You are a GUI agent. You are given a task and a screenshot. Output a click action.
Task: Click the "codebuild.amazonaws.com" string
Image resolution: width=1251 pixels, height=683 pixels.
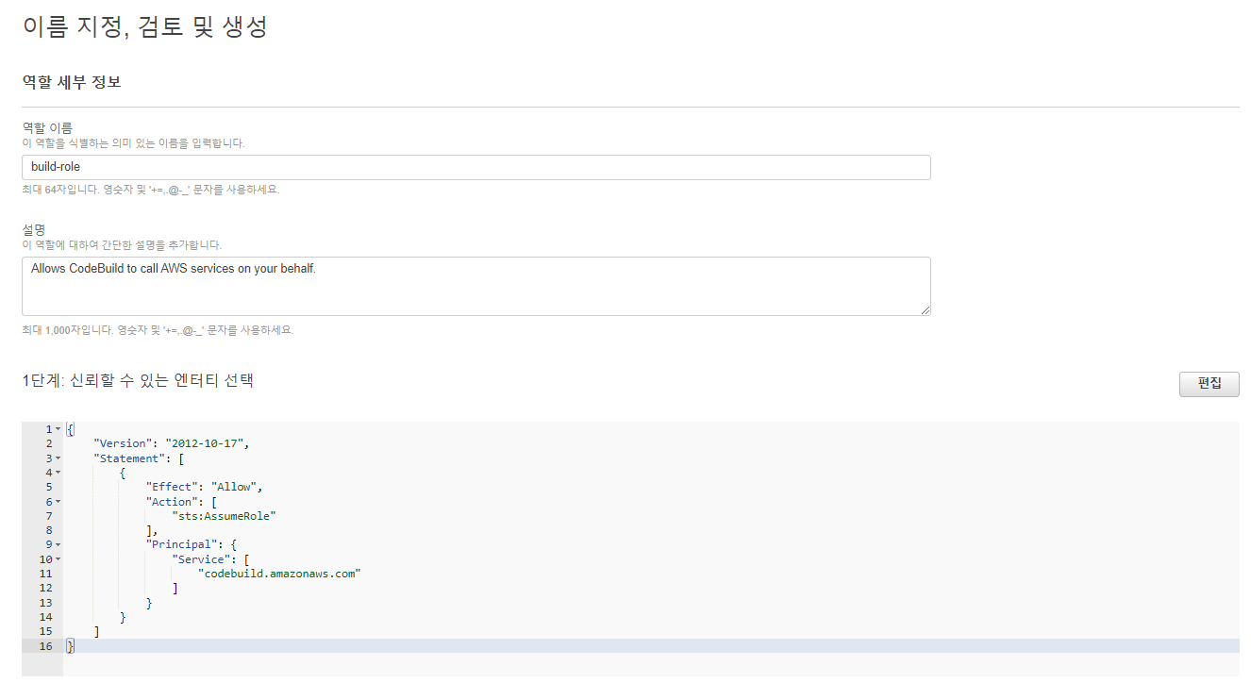coord(279,574)
